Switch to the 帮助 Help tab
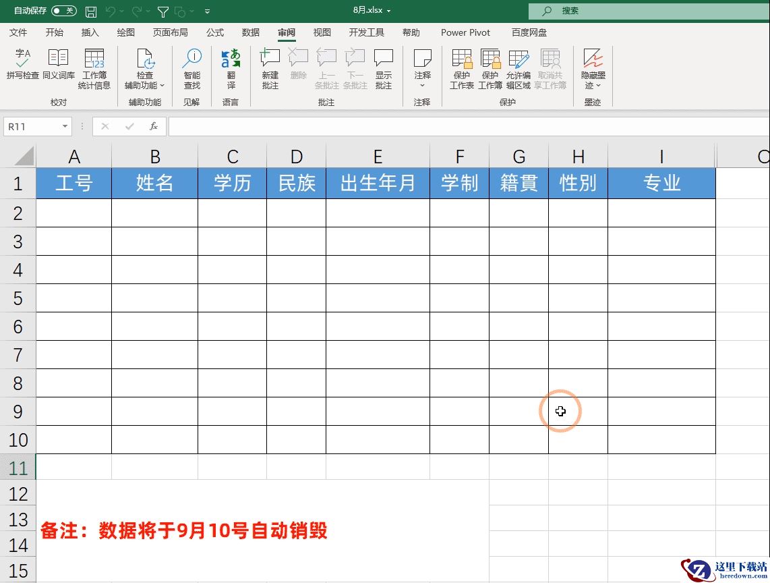Screen dimensions: 770x583 click(411, 32)
